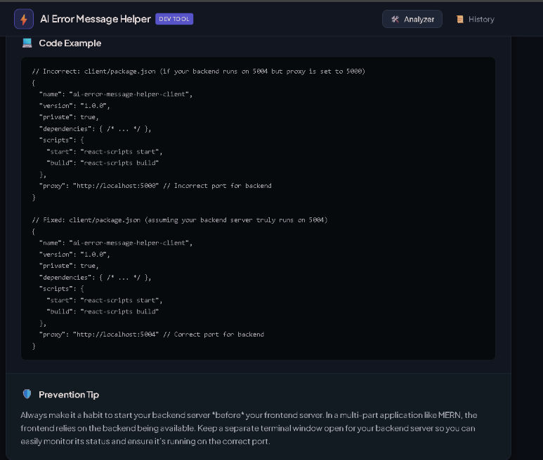Click the Prevention Tip heading
The image size is (543, 460).
(69, 394)
